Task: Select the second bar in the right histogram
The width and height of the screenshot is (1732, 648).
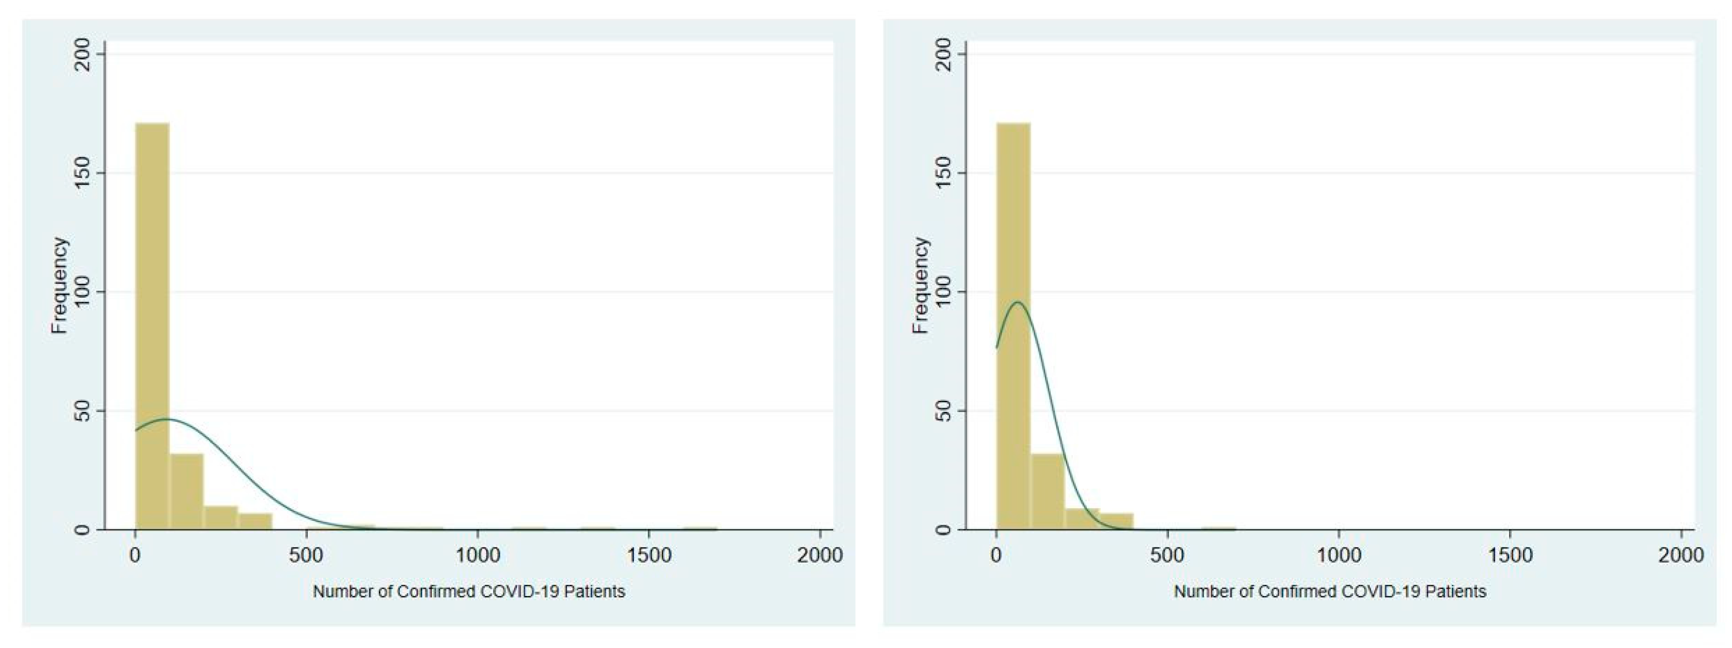Action: coord(1047,492)
